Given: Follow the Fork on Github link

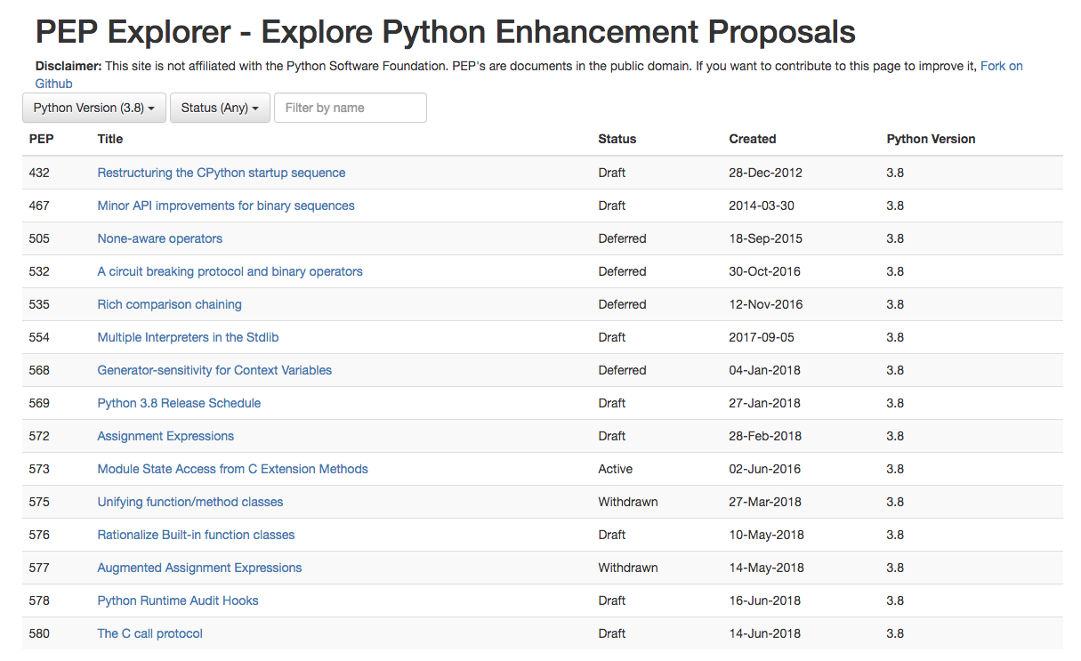Looking at the screenshot, I should tap(1001, 67).
